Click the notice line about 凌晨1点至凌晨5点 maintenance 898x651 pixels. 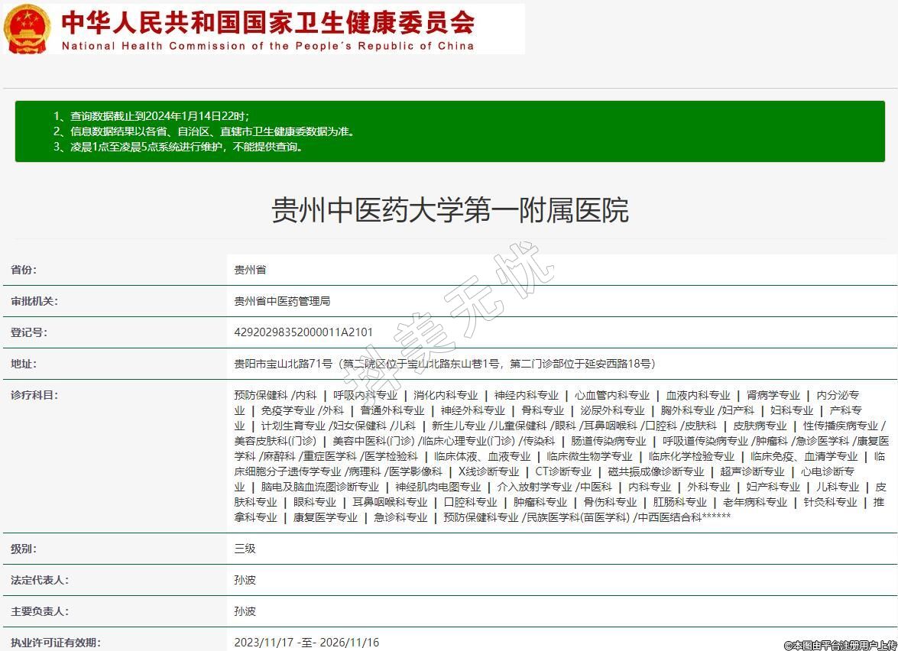point(178,147)
